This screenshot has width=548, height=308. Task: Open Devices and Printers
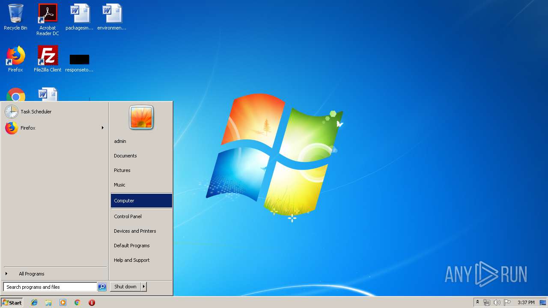pyautogui.click(x=141, y=231)
